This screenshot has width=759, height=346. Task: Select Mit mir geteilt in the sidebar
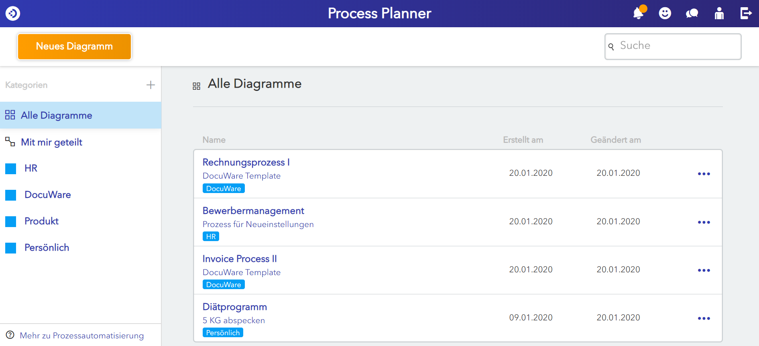pyautogui.click(x=51, y=142)
